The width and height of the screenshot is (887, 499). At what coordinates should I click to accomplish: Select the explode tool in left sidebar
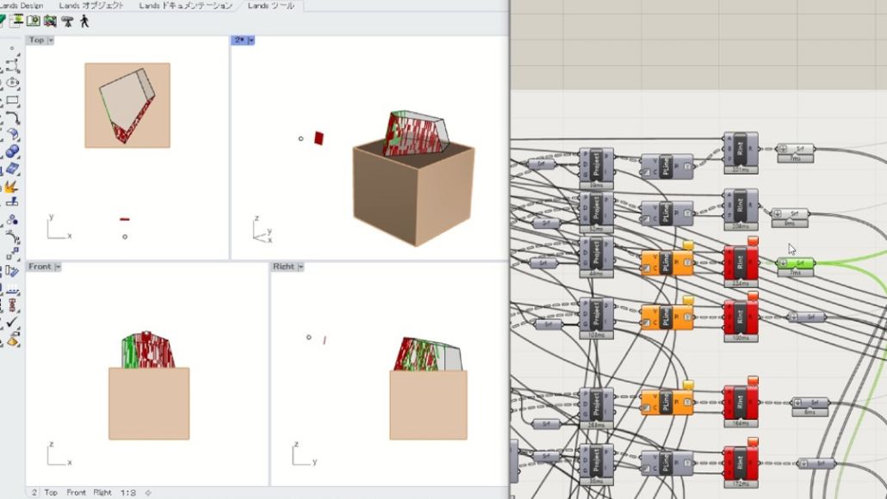[x=12, y=186]
